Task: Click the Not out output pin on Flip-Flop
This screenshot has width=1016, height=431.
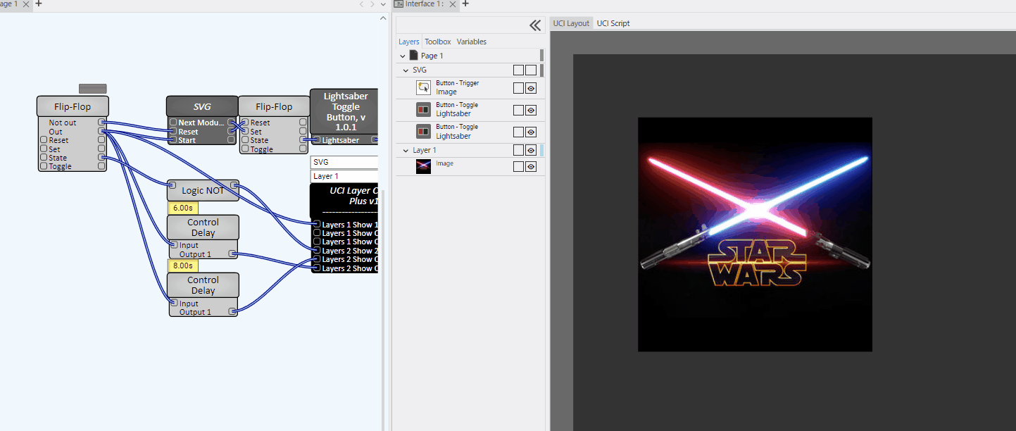Action: (x=101, y=123)
